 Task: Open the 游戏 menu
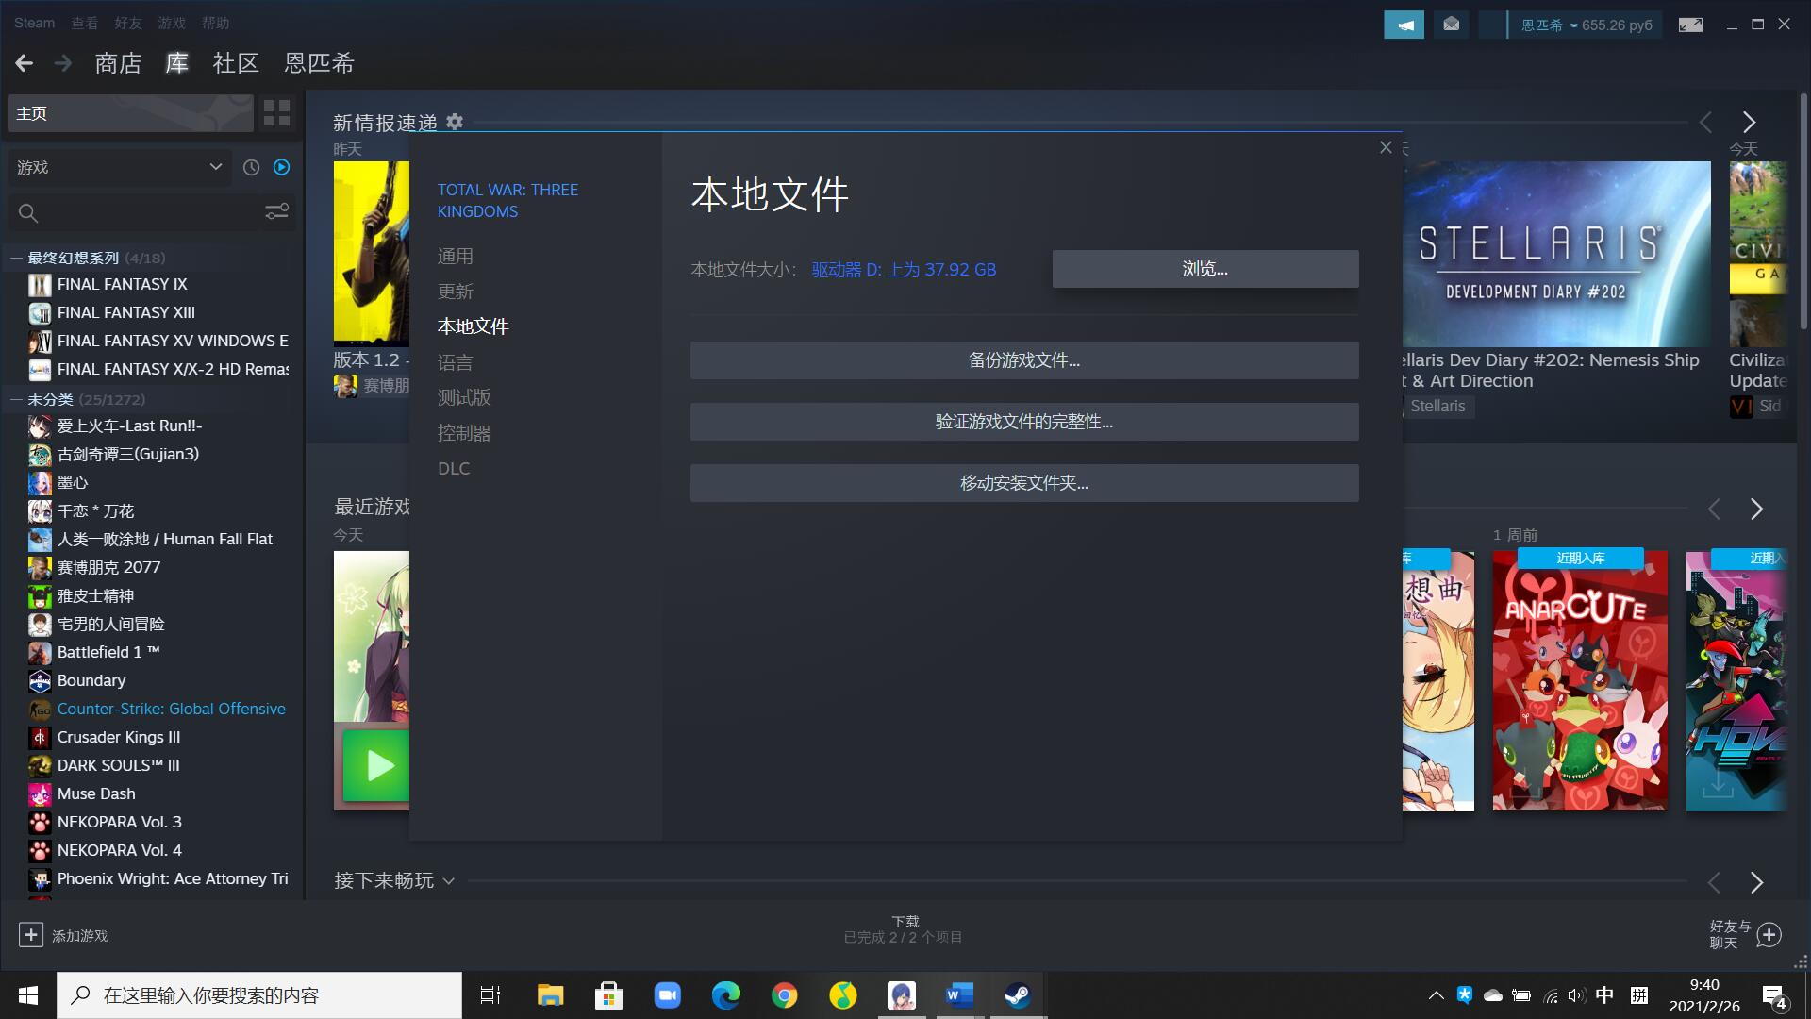pyautogui.click(x=172, y=23)
